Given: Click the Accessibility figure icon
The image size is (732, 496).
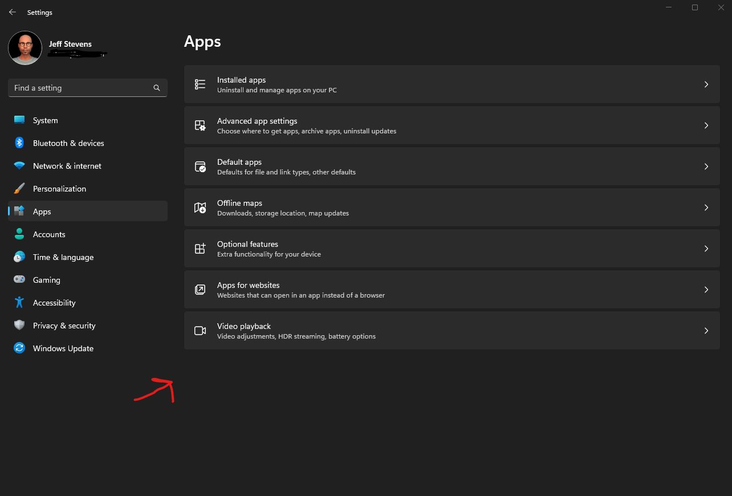Looking at the screenshot, I should (x=19, y=302).
